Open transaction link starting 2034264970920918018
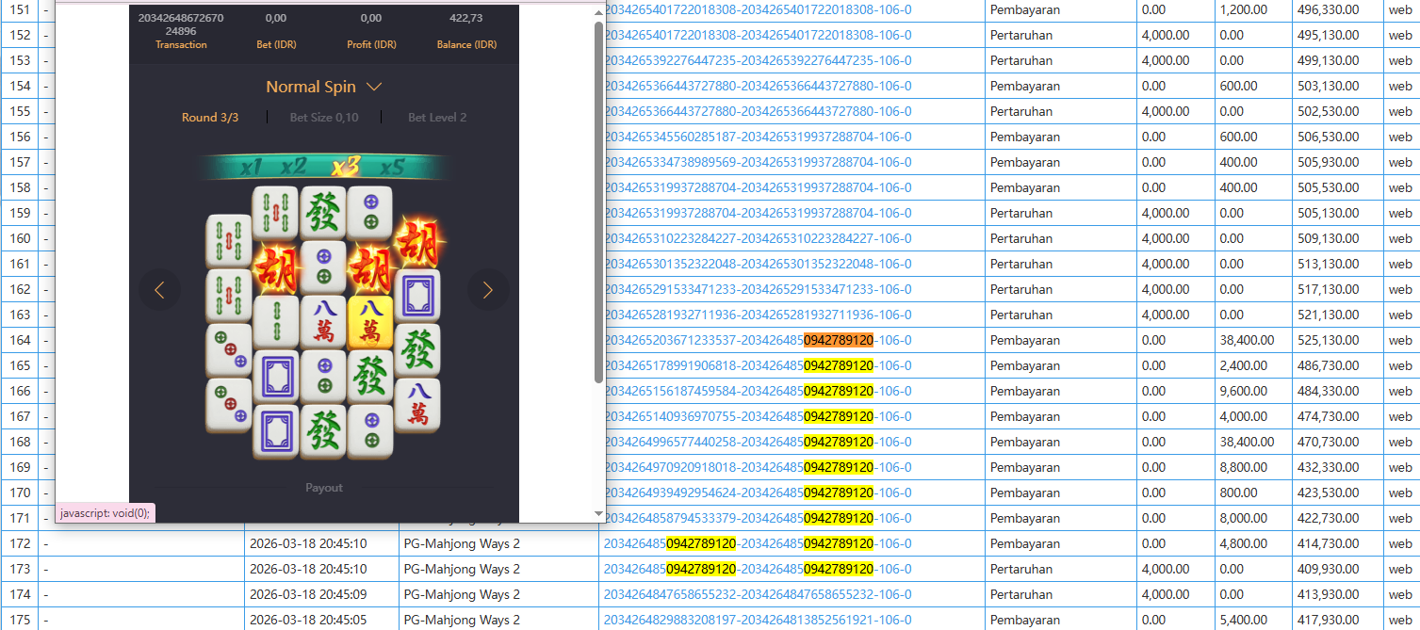1420x630 pixels. pyautogui.click(x=758, y=467)
